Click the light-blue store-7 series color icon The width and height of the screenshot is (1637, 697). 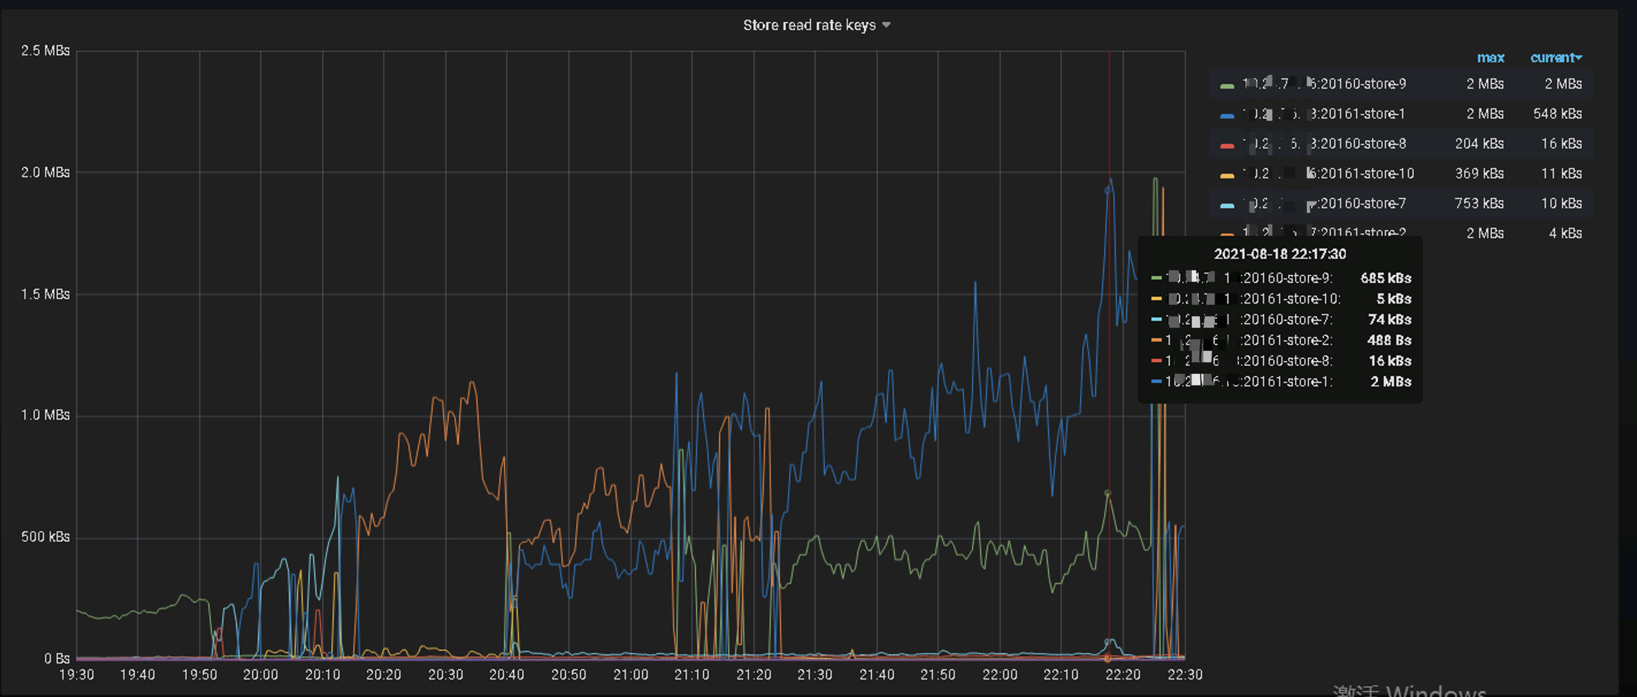pyautogui.click(x=1227, y=205)
